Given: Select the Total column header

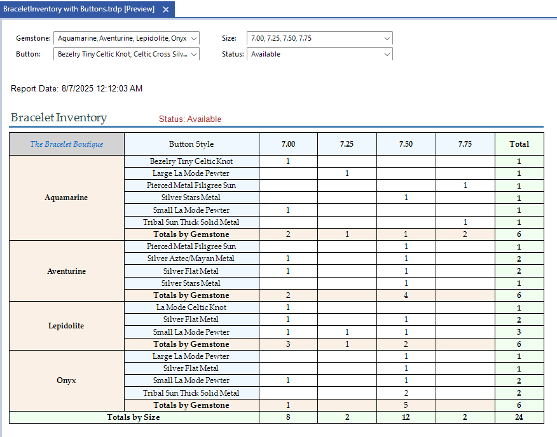Looking at the screenshot, I should click(519, 144).
